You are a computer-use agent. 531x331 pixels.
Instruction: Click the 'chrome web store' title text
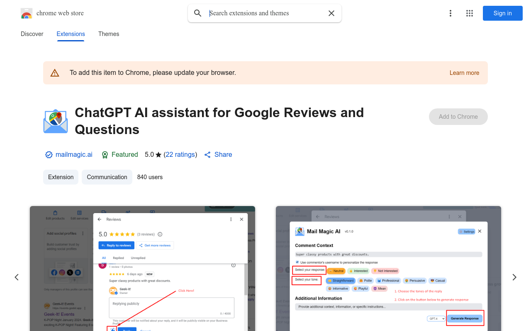pyautogui.click(x=60, y=13)
